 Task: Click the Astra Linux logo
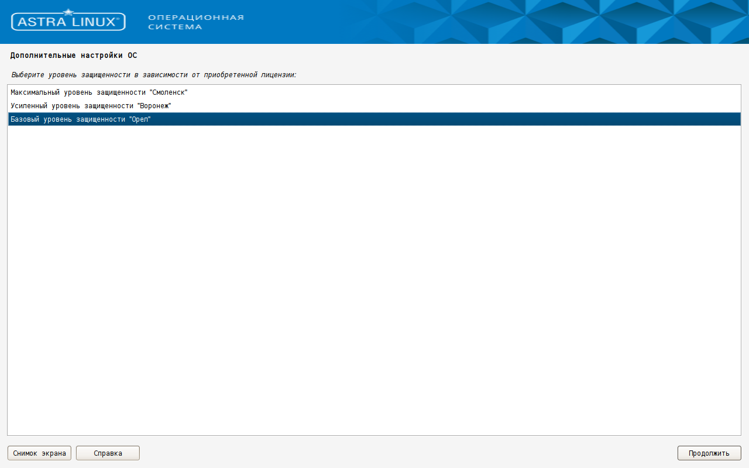[68, 20]
